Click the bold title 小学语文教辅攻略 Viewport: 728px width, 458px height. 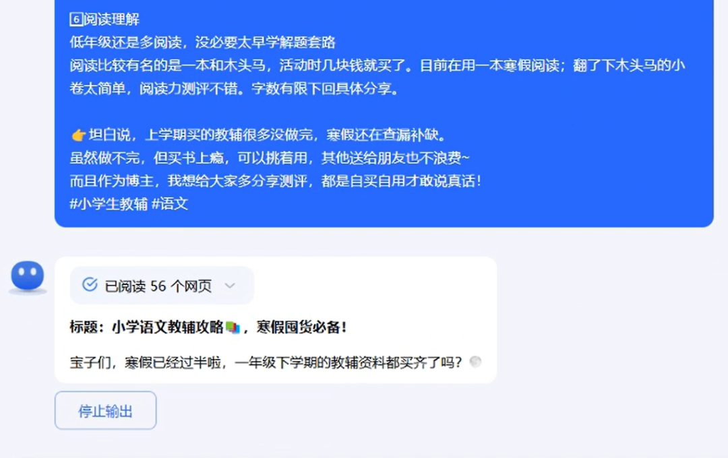(168, 327)
